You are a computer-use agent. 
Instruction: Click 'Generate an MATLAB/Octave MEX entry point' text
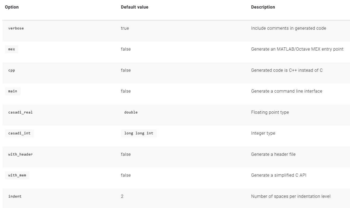coord(297,49)
